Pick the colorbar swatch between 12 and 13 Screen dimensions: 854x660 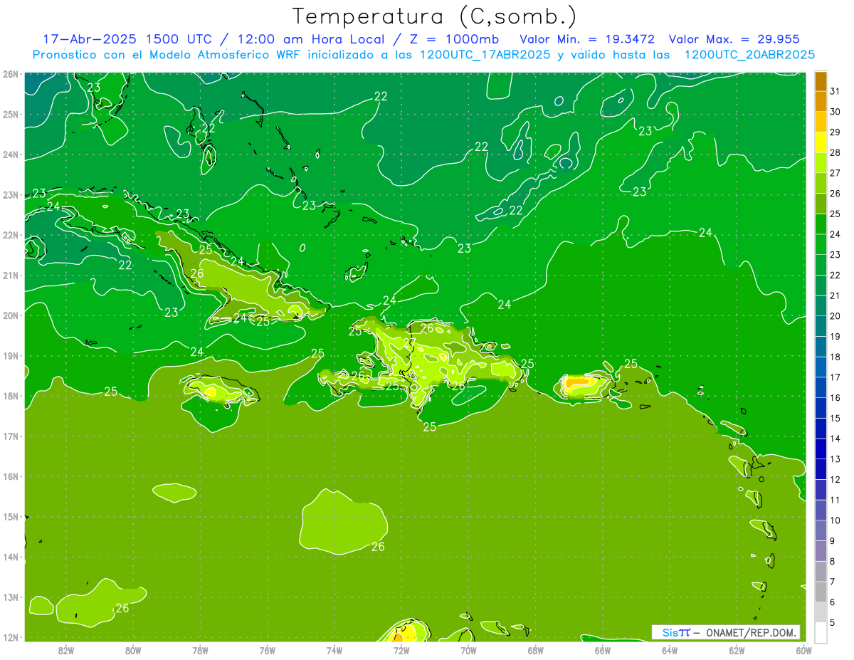tap(821, 469)
